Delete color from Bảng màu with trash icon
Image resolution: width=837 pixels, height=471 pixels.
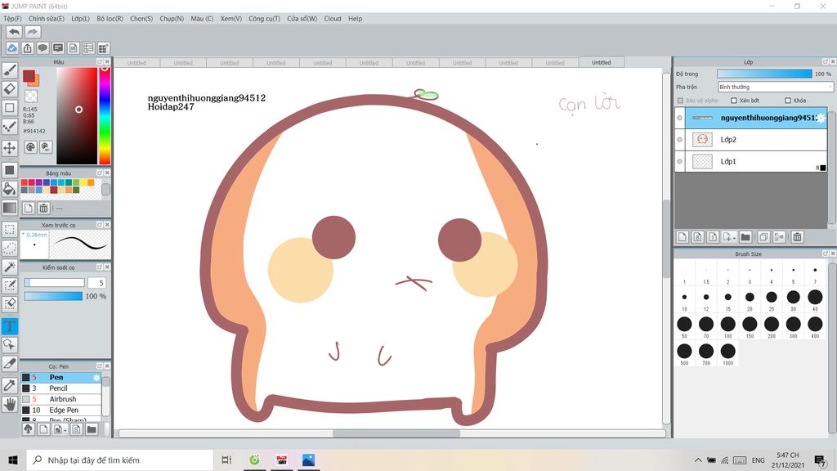[x=44, y=208]
